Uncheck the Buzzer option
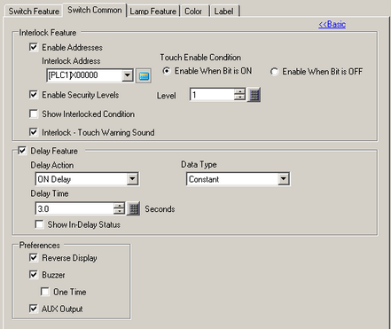 [x=34, y=275]
